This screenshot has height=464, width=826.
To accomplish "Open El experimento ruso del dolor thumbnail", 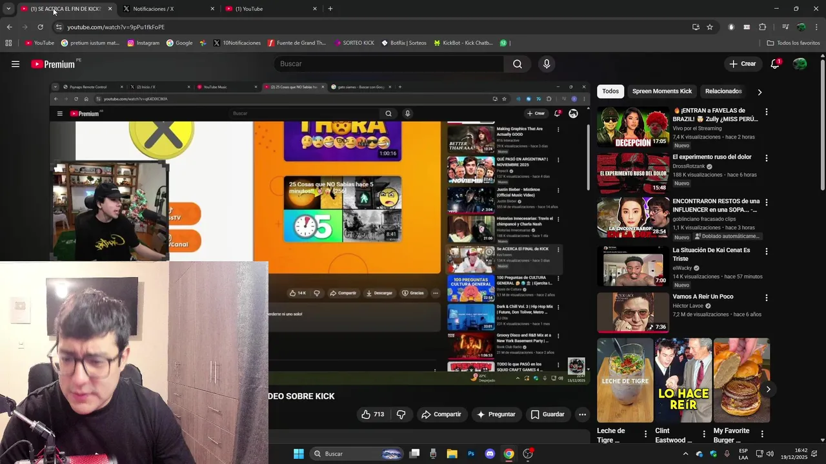I will (633, 173).
